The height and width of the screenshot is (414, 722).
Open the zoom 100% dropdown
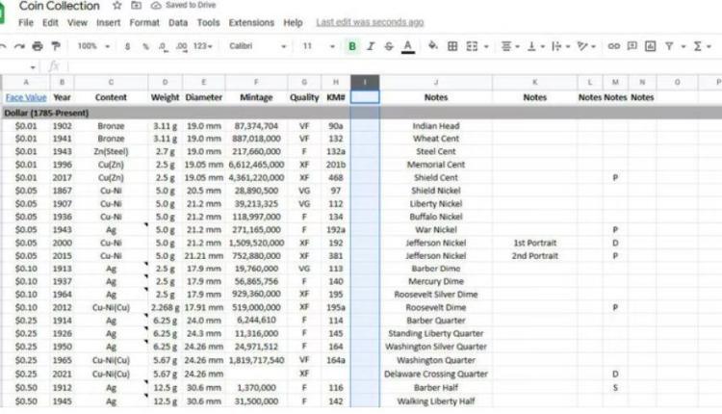tap(92, 46)
